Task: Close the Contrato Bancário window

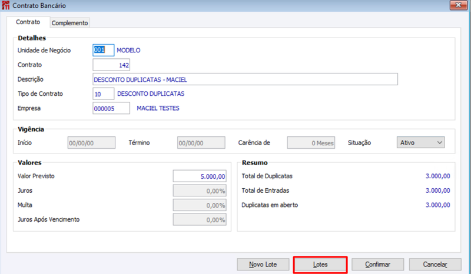Action: [x=459, y=5]
